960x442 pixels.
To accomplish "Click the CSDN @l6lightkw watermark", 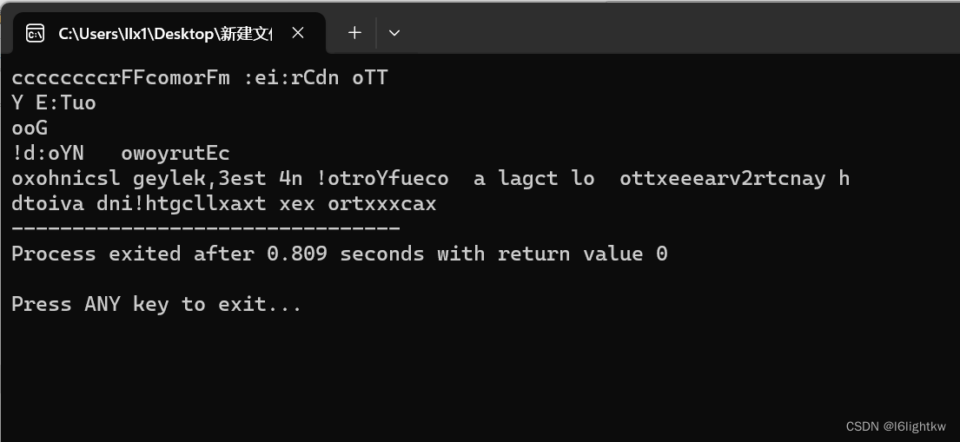I will click(x=896, y=426).
